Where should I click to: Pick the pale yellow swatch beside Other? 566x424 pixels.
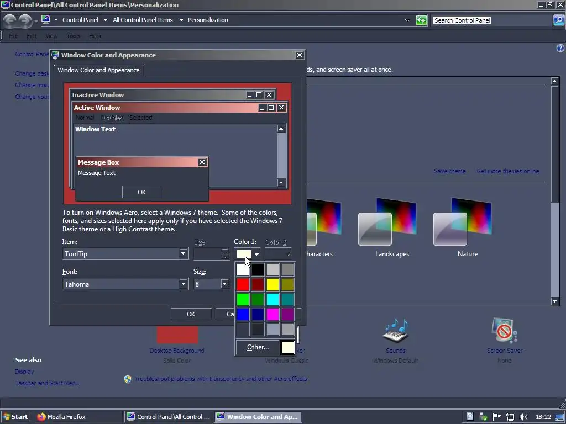click(287, 348)
